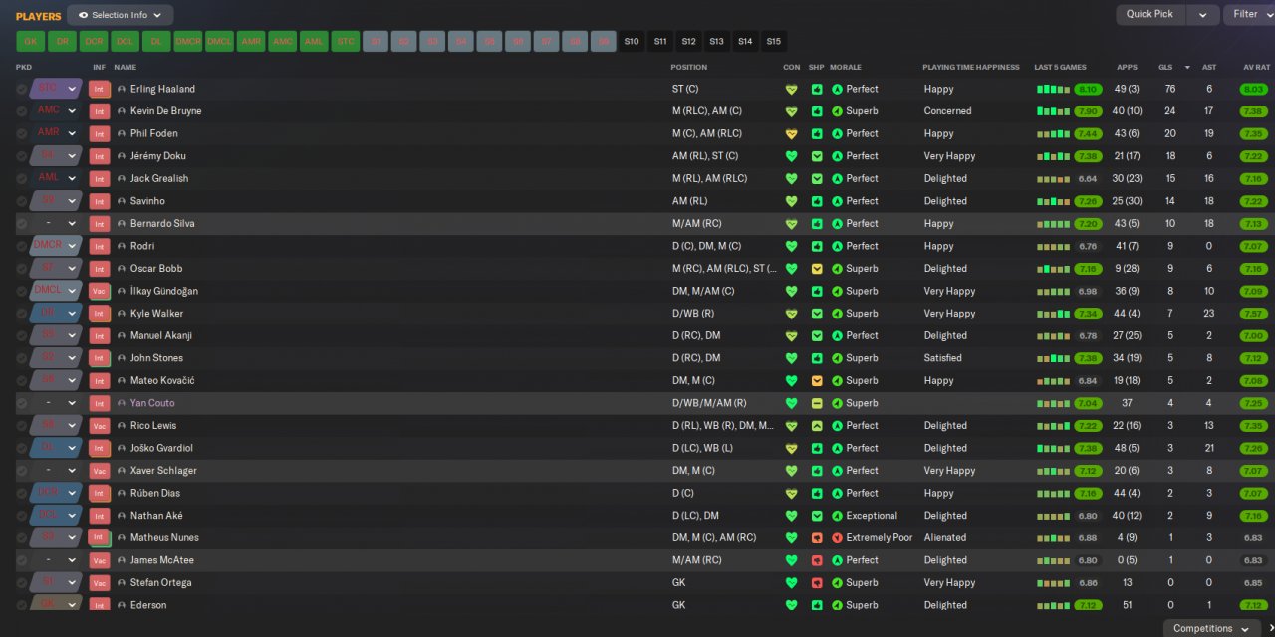The image size is (1275, 637).
Task: Click Erling Haaland's 8.03 average rating pill
Action: pyautogui.click(x=1254, y=89)
